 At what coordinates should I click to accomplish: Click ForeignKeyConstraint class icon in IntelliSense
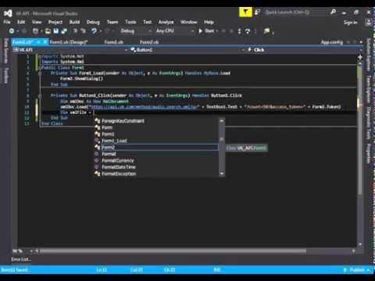pyautogui.click(x=98, y=121)
